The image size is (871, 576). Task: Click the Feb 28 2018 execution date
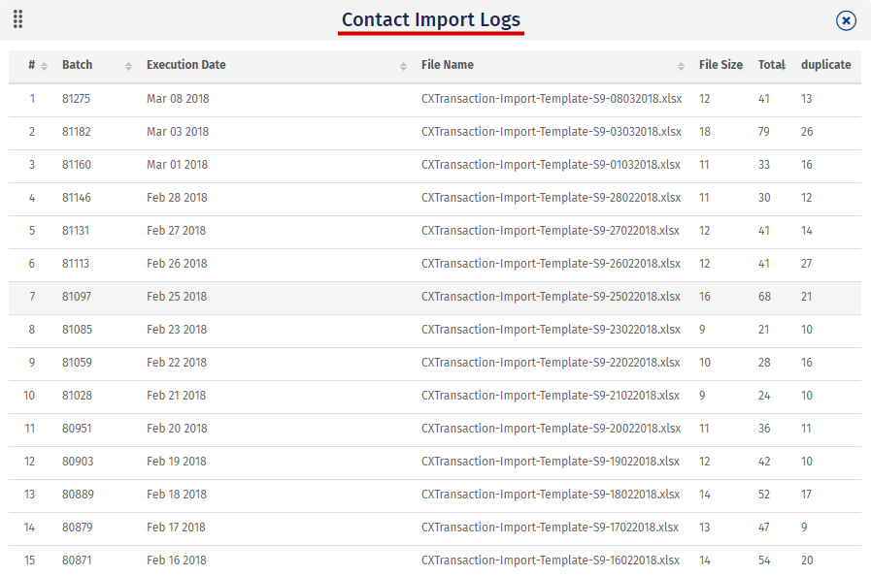[x=177, y=198]
